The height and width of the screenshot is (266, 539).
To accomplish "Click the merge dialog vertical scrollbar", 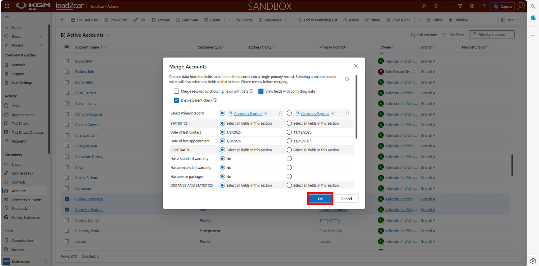I will click(356, 106).
